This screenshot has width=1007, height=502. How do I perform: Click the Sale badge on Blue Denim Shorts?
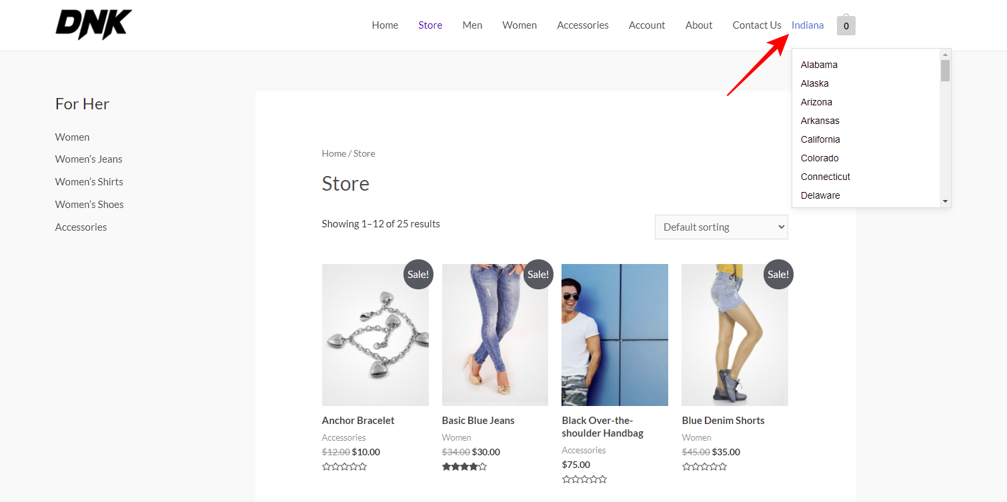778,274
